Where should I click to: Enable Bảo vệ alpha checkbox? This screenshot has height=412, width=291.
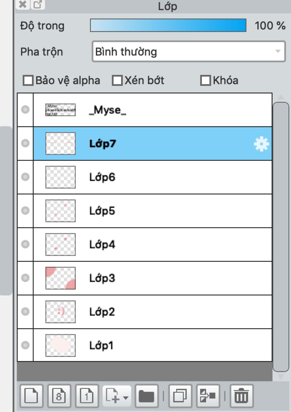click(x=28, y=80)
